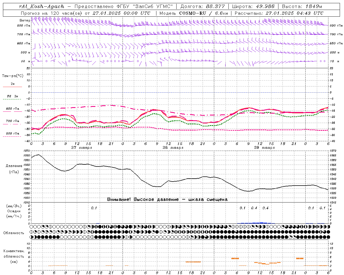
Task: Click the Конвективн. облачность (км) label
Action: [14, 256]
